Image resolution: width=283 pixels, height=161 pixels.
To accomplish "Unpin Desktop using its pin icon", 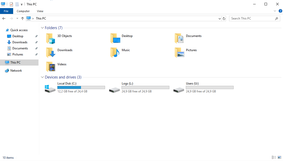I will [x=36, y=36].
